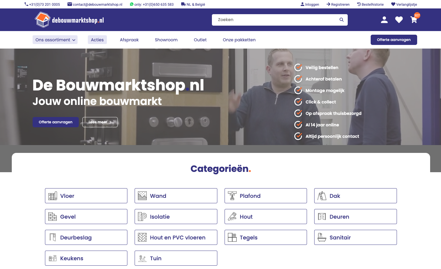441x269 pixels.
Task: Click the Sanitair bathtub icon
Action: [322, 238]
